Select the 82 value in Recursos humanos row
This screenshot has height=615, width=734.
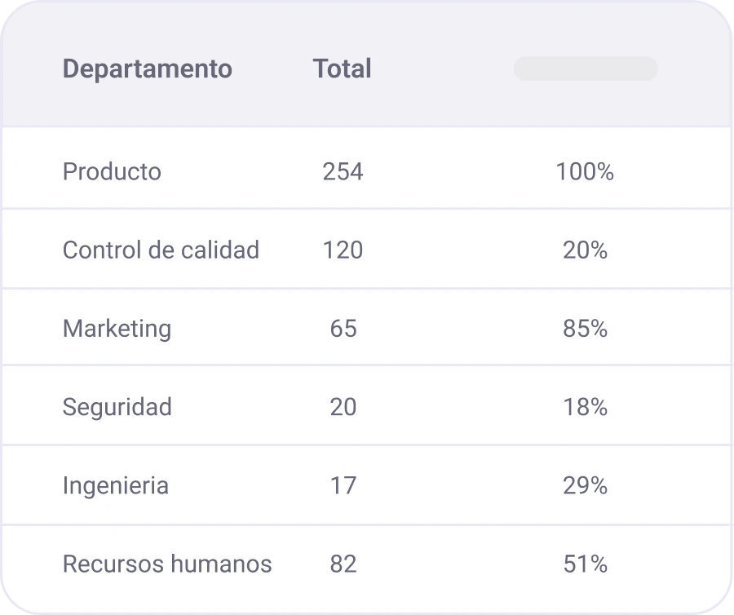coord(343,564)
